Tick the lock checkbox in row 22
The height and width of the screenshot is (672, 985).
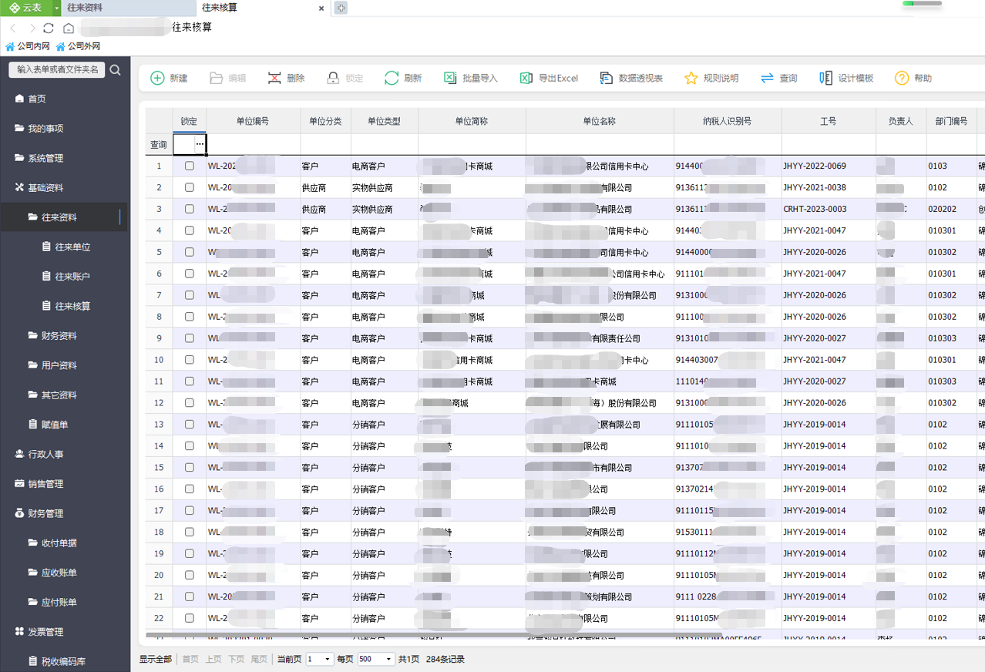pyautogui.click(x=190, y=618)
